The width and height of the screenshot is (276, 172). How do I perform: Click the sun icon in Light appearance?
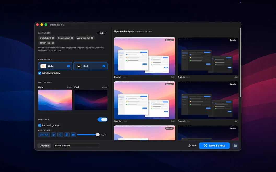click(x=43, y=66)
